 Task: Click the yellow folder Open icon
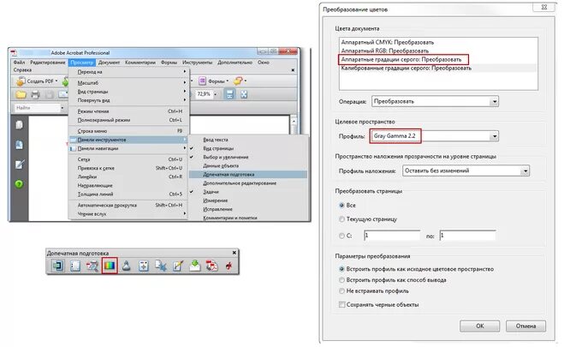(21, 94)
